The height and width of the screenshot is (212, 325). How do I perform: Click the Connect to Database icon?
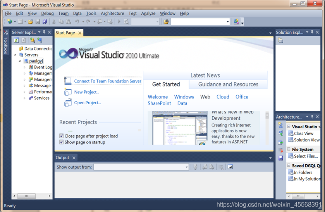pyautogui.click(x=33, y=40)
